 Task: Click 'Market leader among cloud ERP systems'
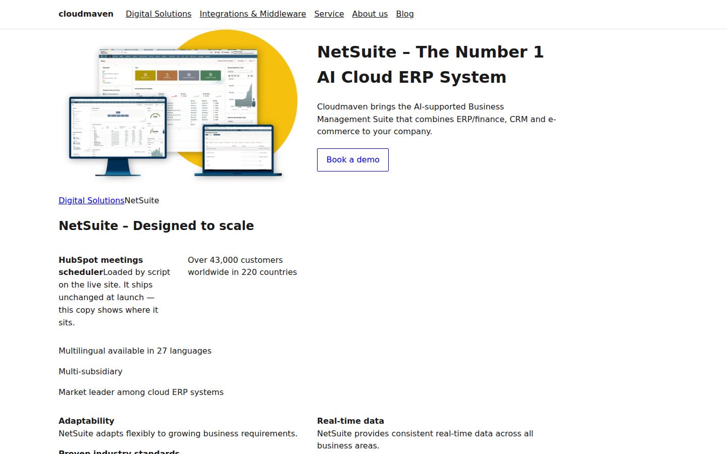point(141,392)
